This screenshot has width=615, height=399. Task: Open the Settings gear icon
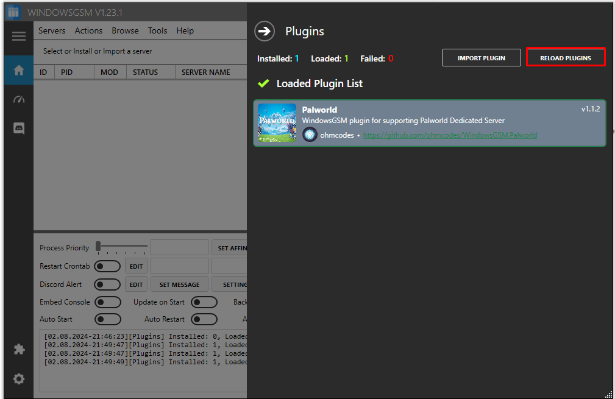point(18,379)
